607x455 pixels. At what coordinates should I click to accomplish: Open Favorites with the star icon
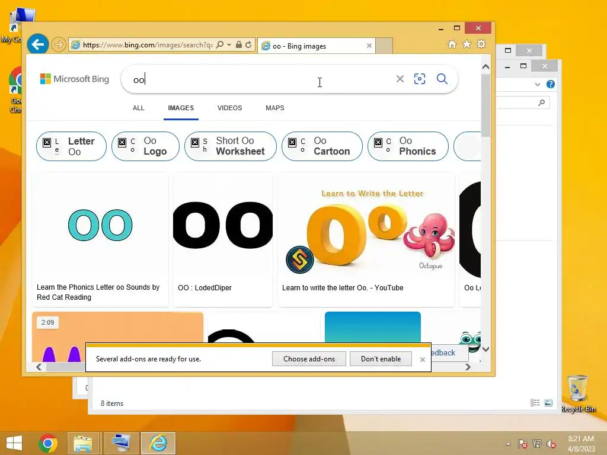point(467,44)
